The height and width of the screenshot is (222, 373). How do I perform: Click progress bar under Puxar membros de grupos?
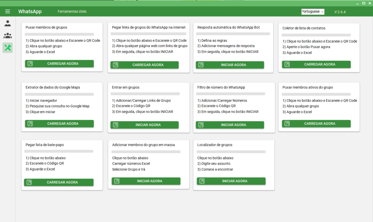pyautogui.click(x=59, y=34)
